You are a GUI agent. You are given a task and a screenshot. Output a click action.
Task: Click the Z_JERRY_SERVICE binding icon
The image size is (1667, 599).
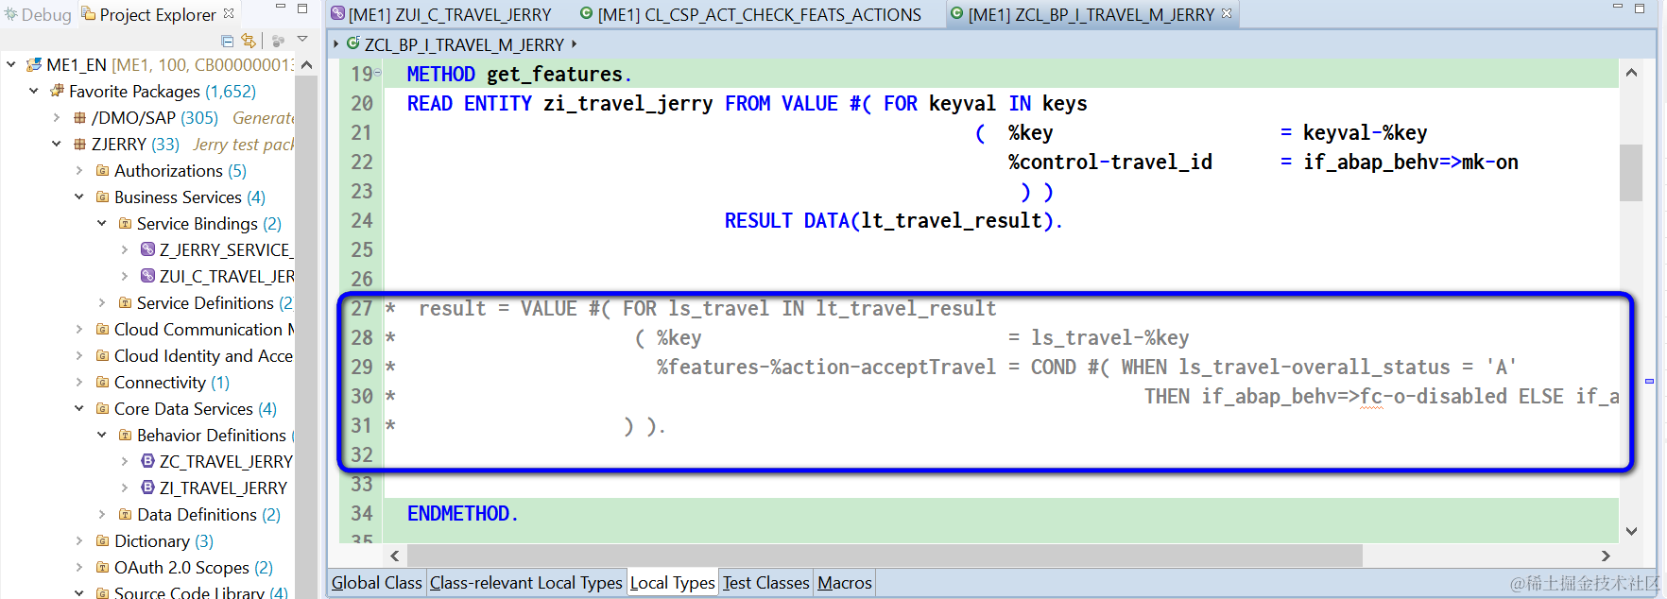coord(147,249)
